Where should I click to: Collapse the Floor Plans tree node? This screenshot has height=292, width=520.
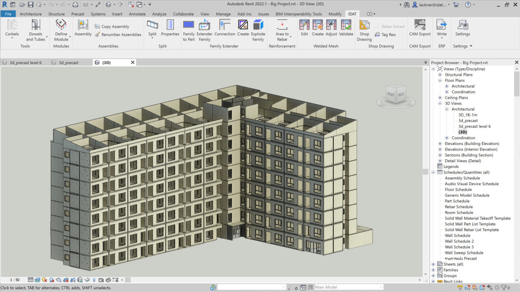pyautogui.click(x=440, y=80)
